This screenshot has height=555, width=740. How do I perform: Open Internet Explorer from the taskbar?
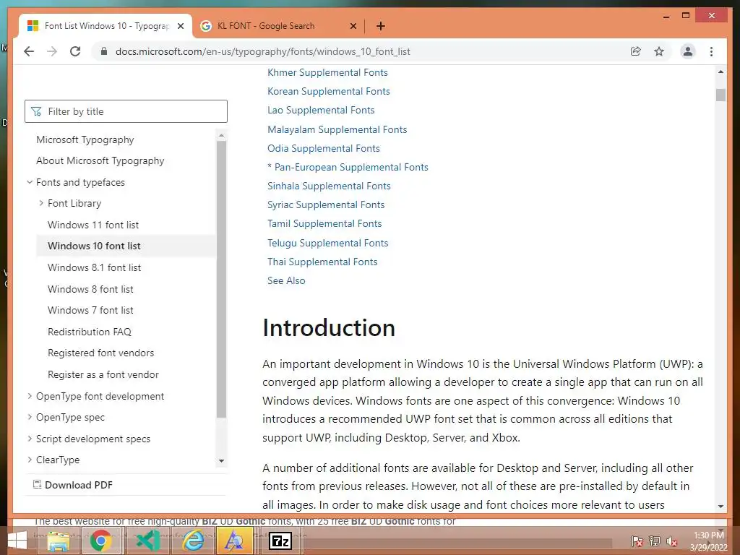[194, 541]
